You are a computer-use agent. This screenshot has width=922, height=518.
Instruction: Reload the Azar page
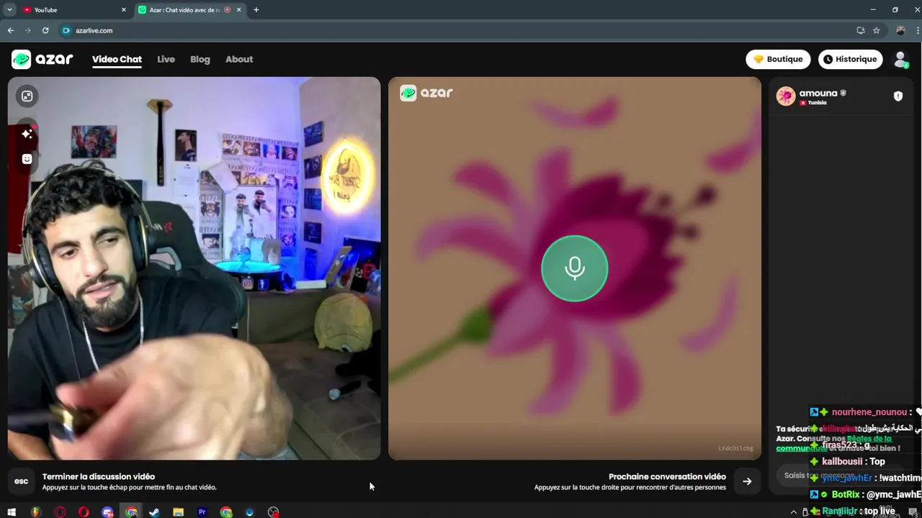(x=45, y=30)
